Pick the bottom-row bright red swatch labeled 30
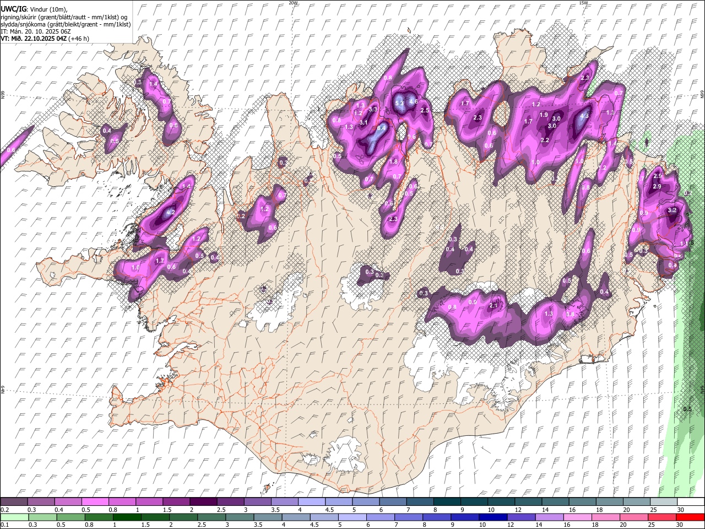The height and width of the screenshot is (529, 705). 690,517
